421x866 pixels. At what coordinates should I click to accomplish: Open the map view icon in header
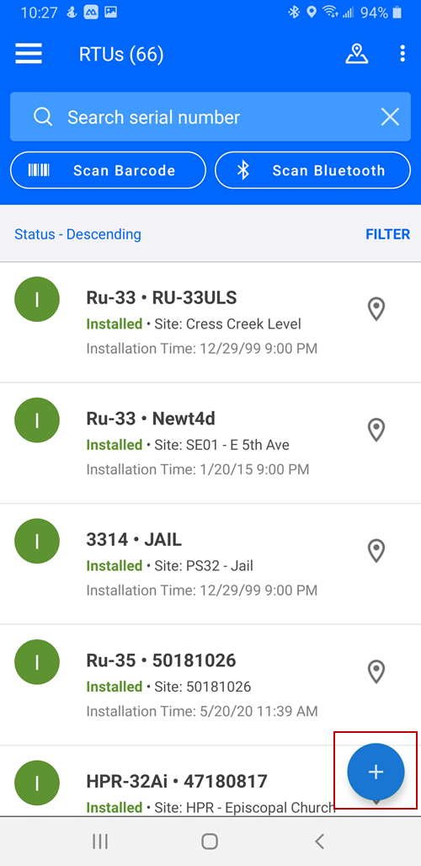356,54
